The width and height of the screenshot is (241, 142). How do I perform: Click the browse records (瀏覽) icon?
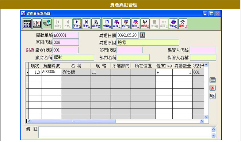(x=96, y=24)
